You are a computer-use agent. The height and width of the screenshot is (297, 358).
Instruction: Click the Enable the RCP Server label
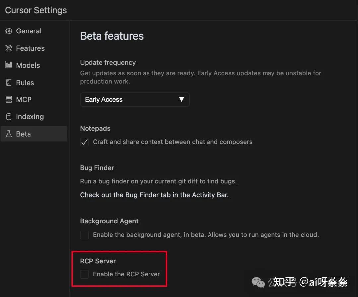pyautogui.click(x=126, y=274)
